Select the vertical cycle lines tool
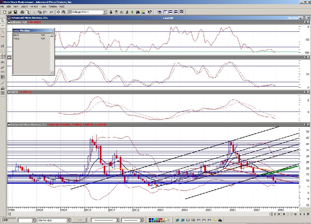The height and width of the screenshot is (224, 311). [x=3, y=77]
